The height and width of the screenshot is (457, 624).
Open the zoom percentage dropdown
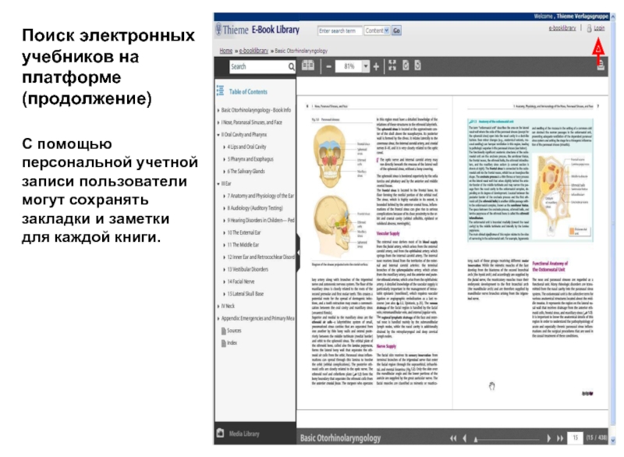coord(365,66)
